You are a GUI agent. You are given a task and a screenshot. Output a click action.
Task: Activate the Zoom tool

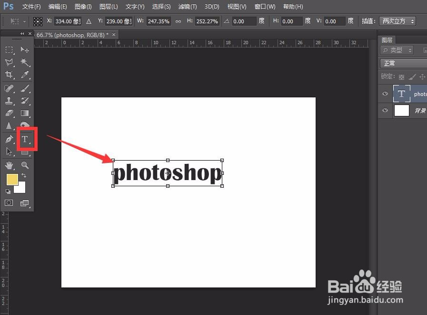pyautogui.click(x=25, y=165)
